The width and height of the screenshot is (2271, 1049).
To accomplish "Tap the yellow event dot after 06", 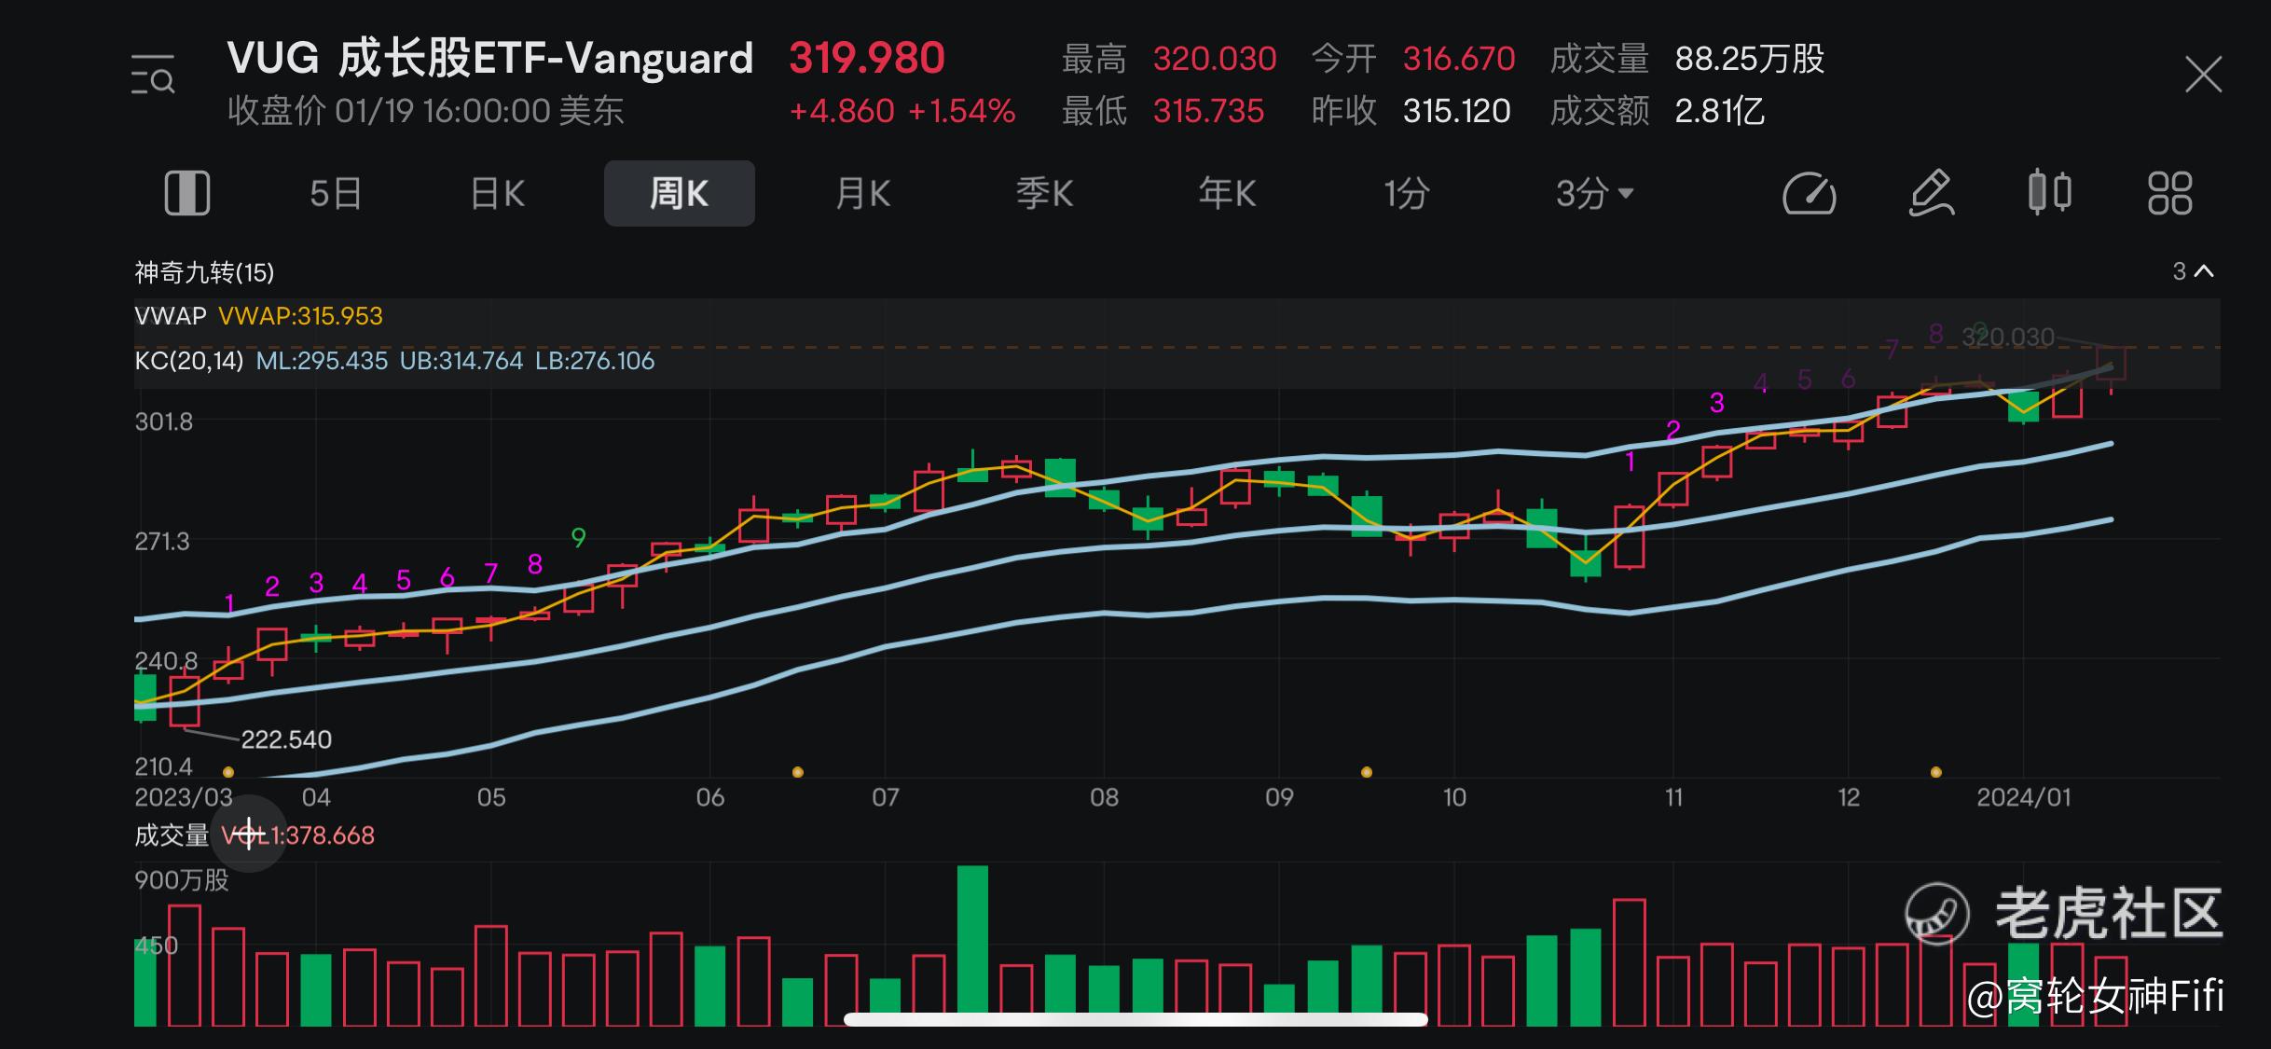I will coord(797,772).
